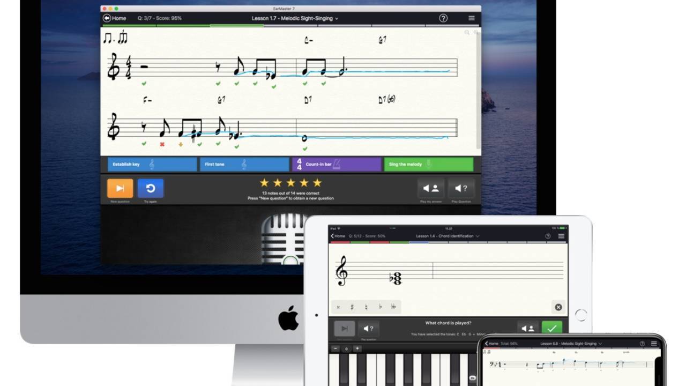Select the flat accidental on the iPad
Viewport: 686px width, 386px height.
381,307
